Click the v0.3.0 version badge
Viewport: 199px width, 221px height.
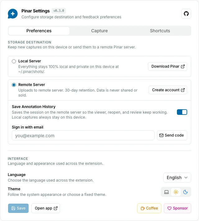click(59, 11)
